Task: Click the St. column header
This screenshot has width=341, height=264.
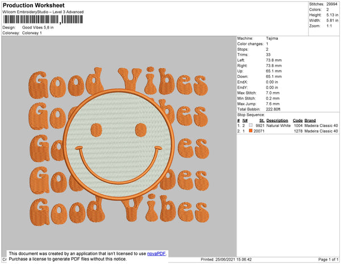Action: (261, 120)
